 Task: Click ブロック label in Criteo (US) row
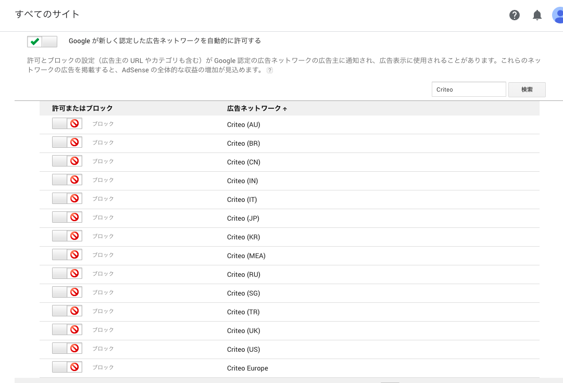coord(103,349)
